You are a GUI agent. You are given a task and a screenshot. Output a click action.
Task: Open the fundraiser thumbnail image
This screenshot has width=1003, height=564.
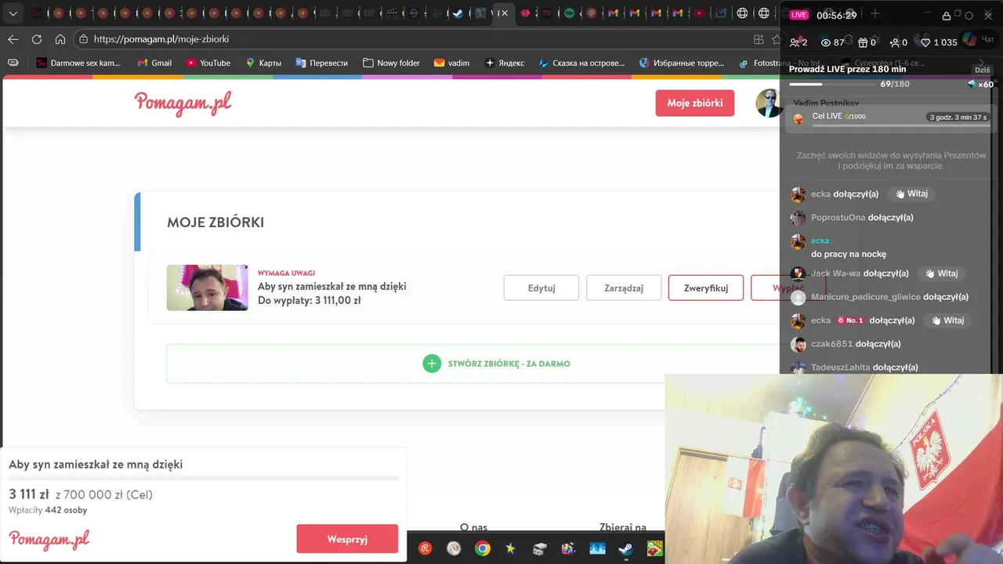(x=207, y=287)
